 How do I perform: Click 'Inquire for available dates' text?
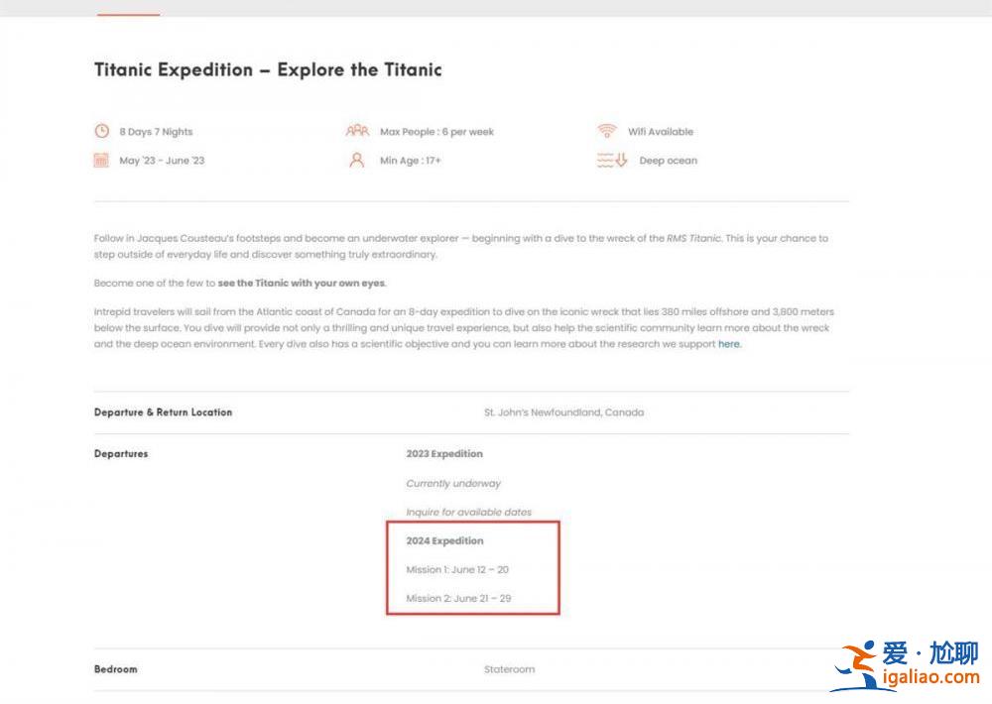469,513
